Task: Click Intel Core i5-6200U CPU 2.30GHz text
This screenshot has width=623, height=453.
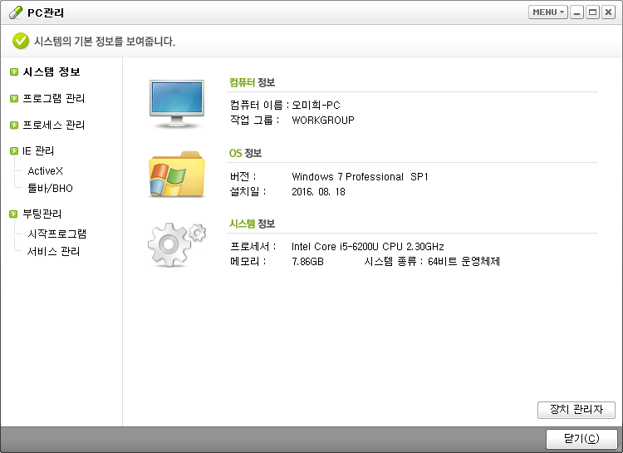Action: point(368,247)
